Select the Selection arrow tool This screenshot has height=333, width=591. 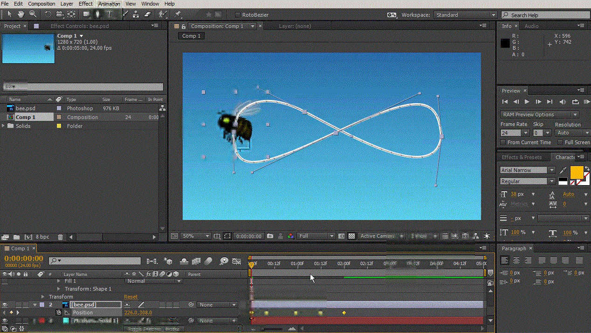(x=10, y=14)
